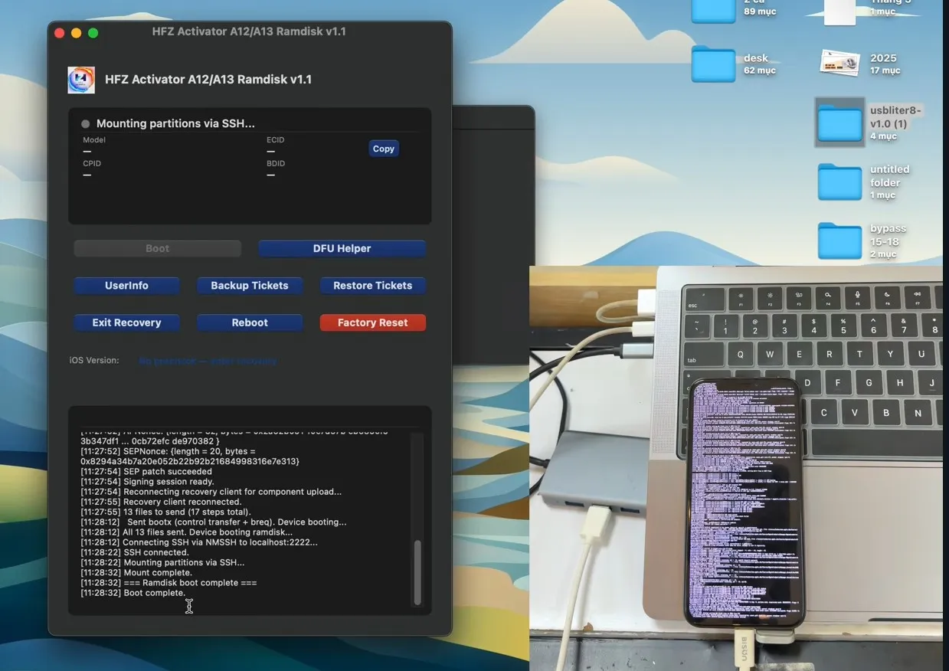Screen dimensions: 949x671
Task: Click the Reboot button
Action: [250, 322]
